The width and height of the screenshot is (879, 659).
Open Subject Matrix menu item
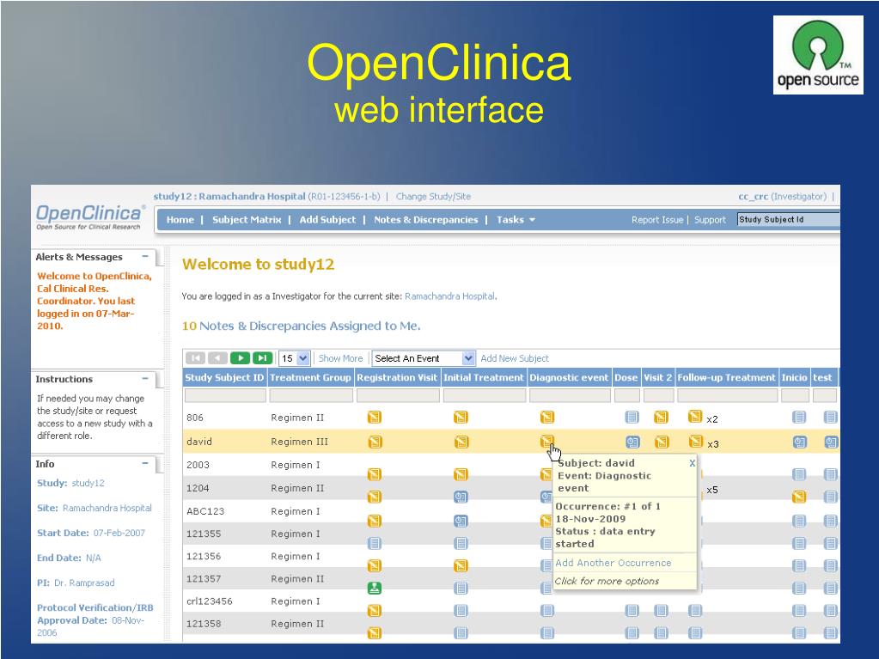(247, 220)
